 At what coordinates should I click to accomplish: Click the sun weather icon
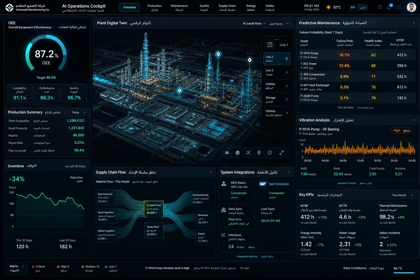[x=328, y=7]
